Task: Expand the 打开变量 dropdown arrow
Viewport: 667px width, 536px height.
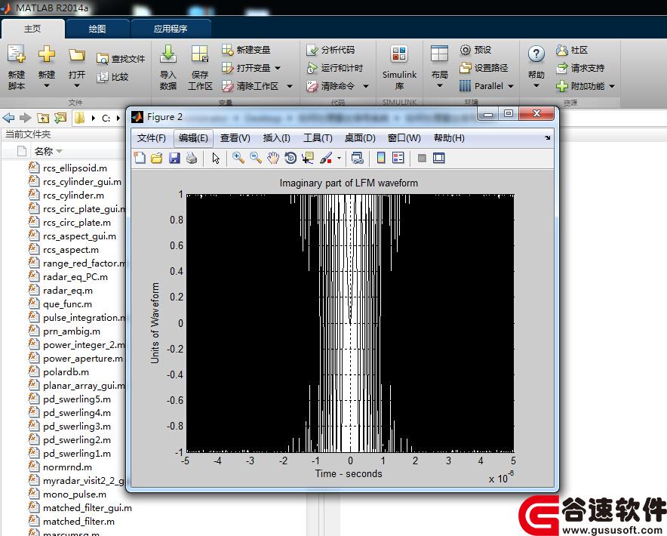Action: pos(278,68)
